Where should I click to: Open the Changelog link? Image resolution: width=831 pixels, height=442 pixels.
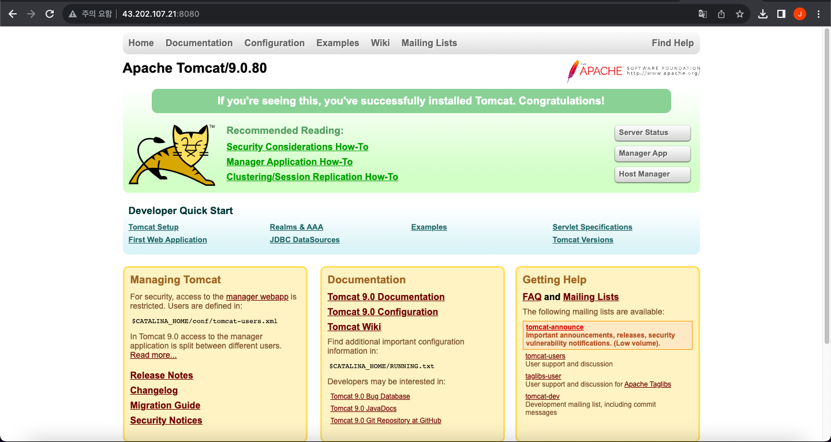pos(154,390)
